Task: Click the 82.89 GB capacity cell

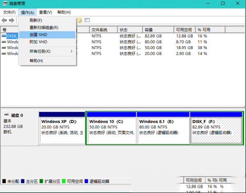Action: [153, 36]
